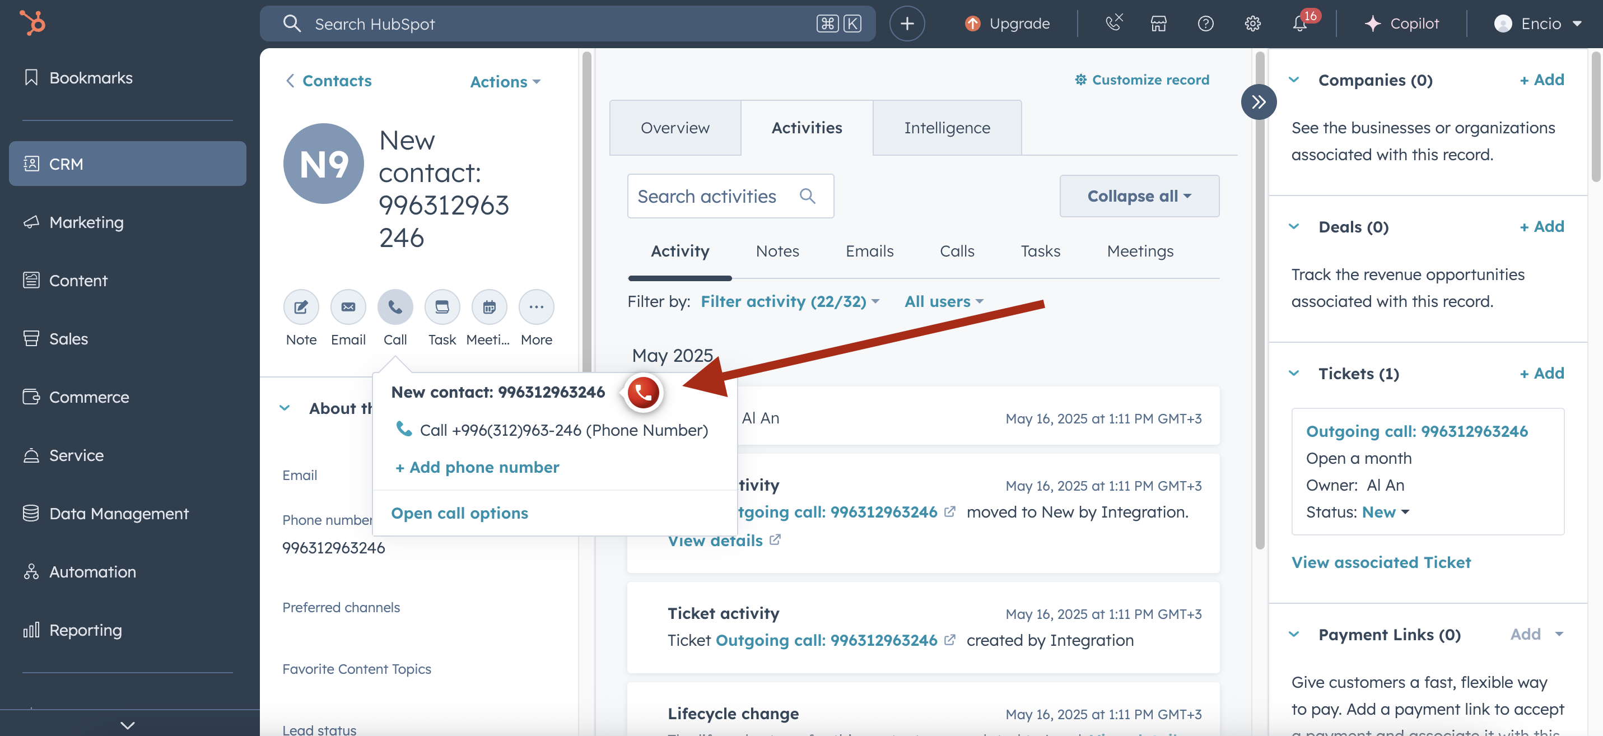This screenshot has width=1603, height=736.
Task: Collapse the left navigation sidebar chevron
Action: (x=127, y=724)
